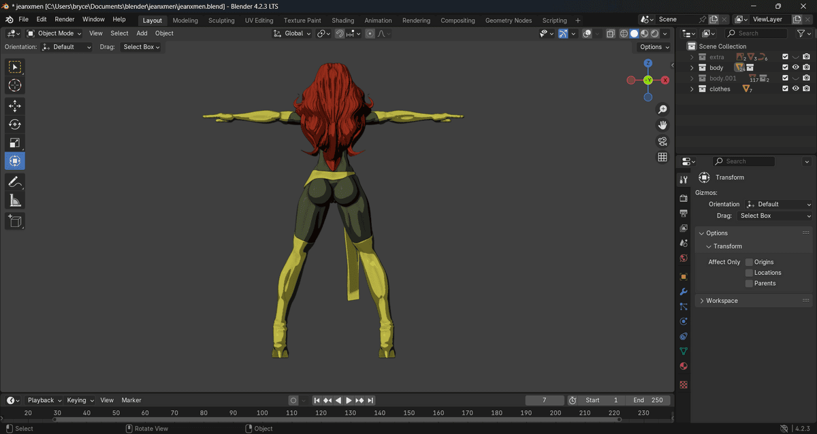Select the Cursor tool in toolbar
Screen dimensions: 817x434
[x=14, y=86]
